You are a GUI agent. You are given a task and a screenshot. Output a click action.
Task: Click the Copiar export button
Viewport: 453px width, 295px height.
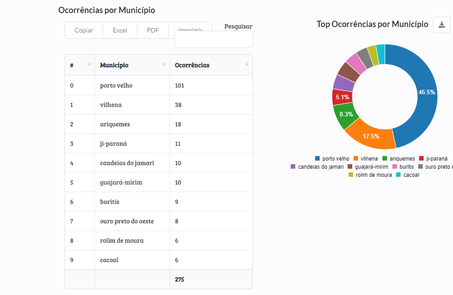pyautogui.click(x=84, y=30)
